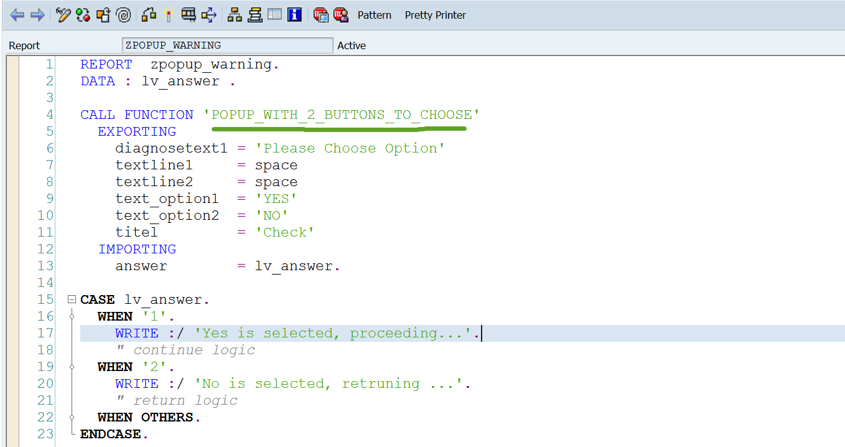Navigate back to the previous object
This screenshot has width=845, height=447.
17,14
